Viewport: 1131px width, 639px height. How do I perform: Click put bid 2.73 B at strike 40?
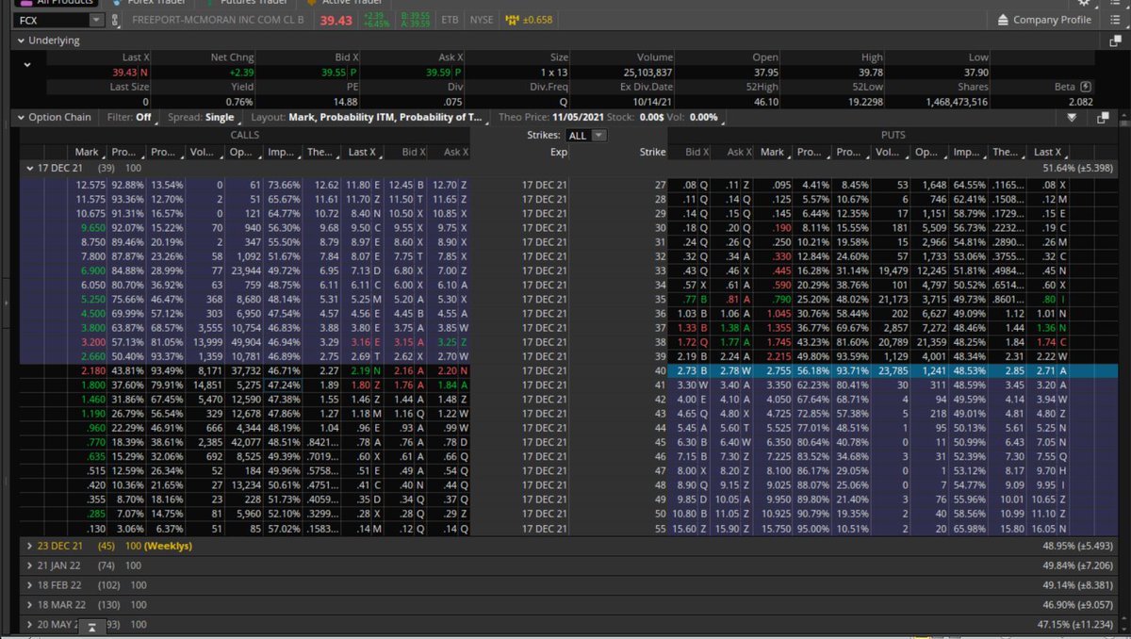[694, 371]
